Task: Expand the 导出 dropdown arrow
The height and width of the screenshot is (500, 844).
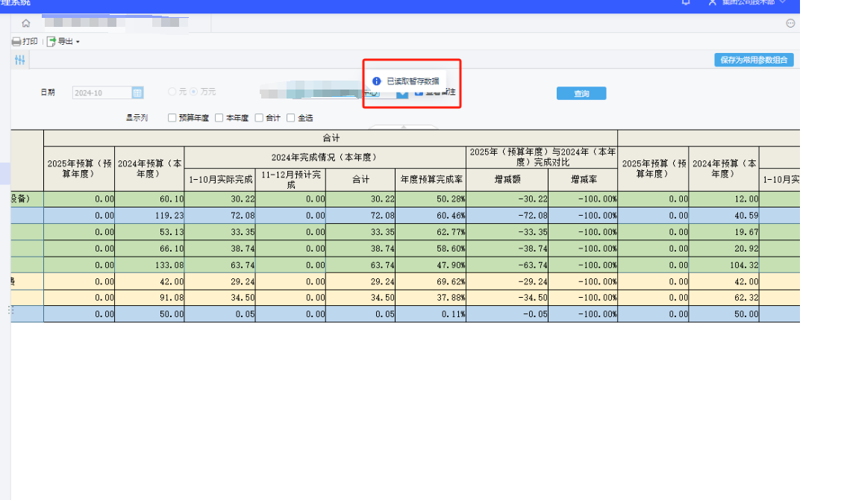Action: click(x=78, y=42)
